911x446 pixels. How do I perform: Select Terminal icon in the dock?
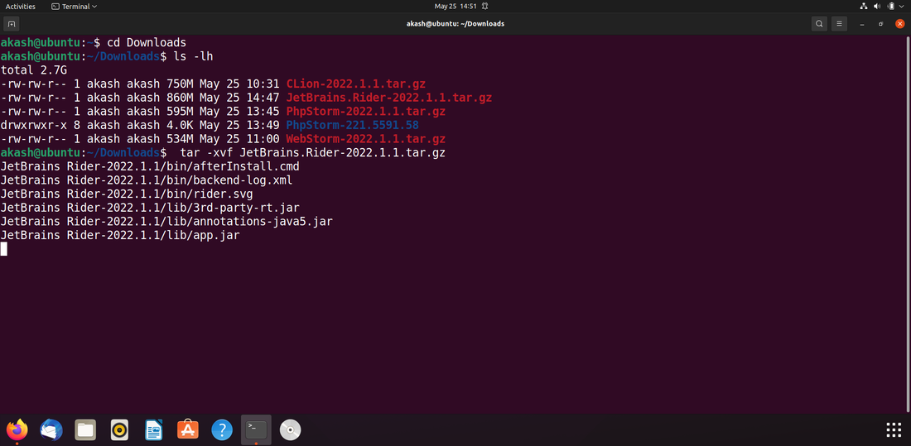[256, 429]
